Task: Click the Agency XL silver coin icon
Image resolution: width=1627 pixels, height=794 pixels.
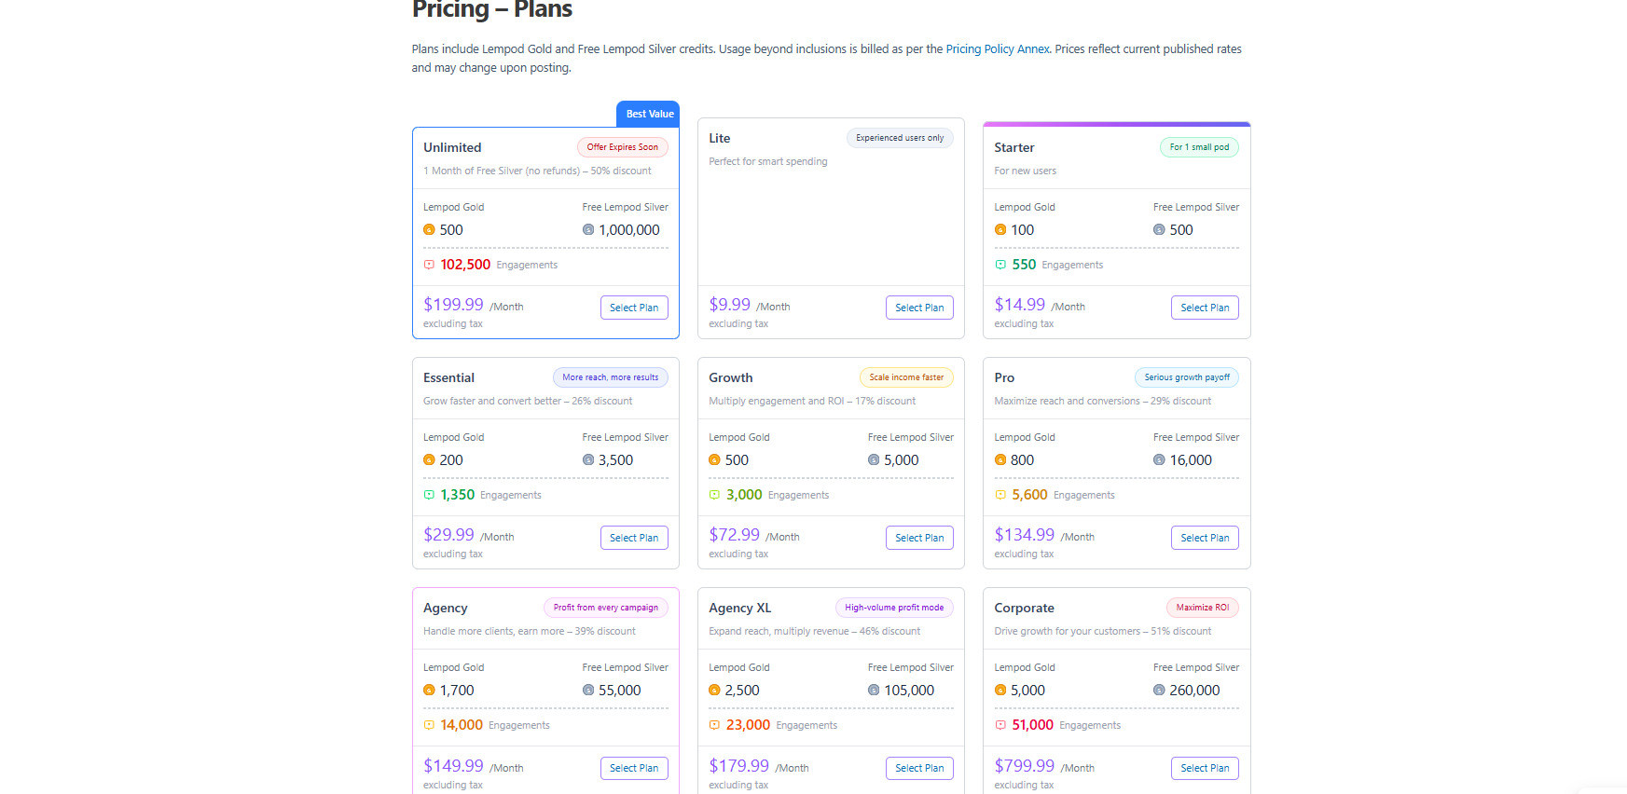Action: [874, 690]
